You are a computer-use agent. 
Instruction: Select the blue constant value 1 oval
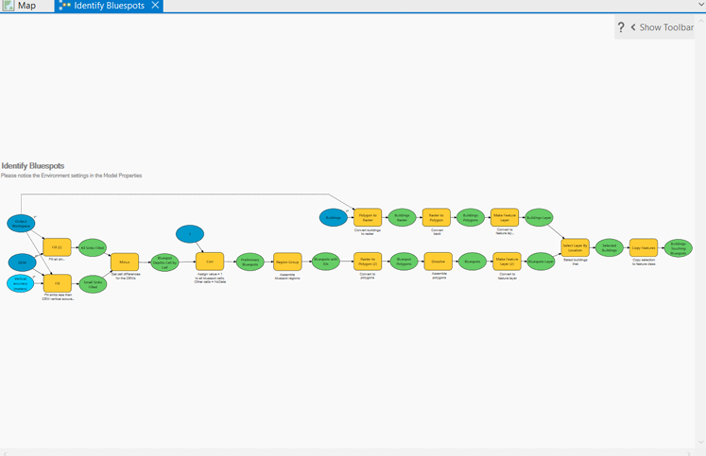click(190, 234)
